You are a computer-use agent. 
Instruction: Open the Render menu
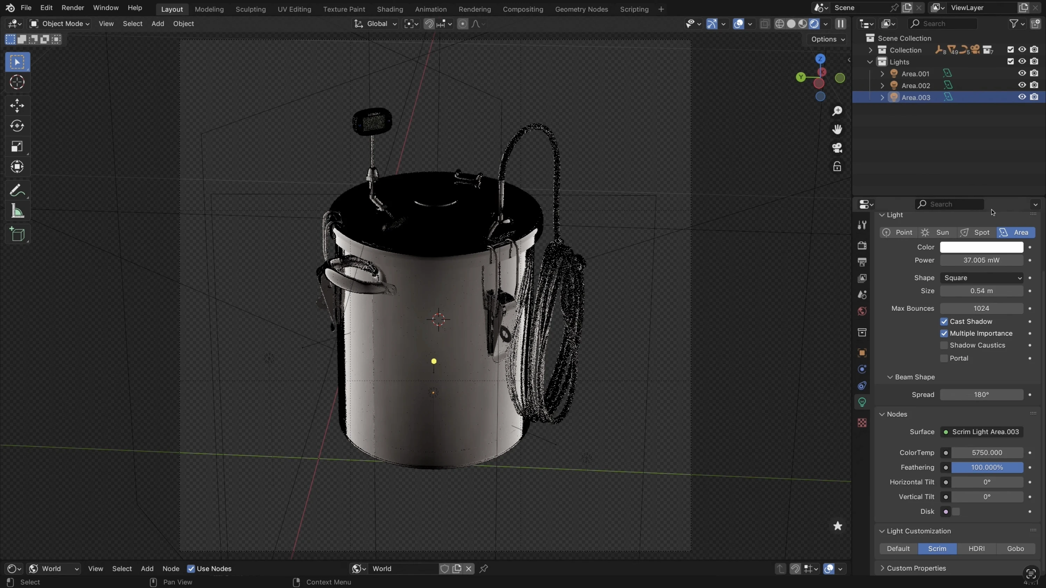point(73,8)
